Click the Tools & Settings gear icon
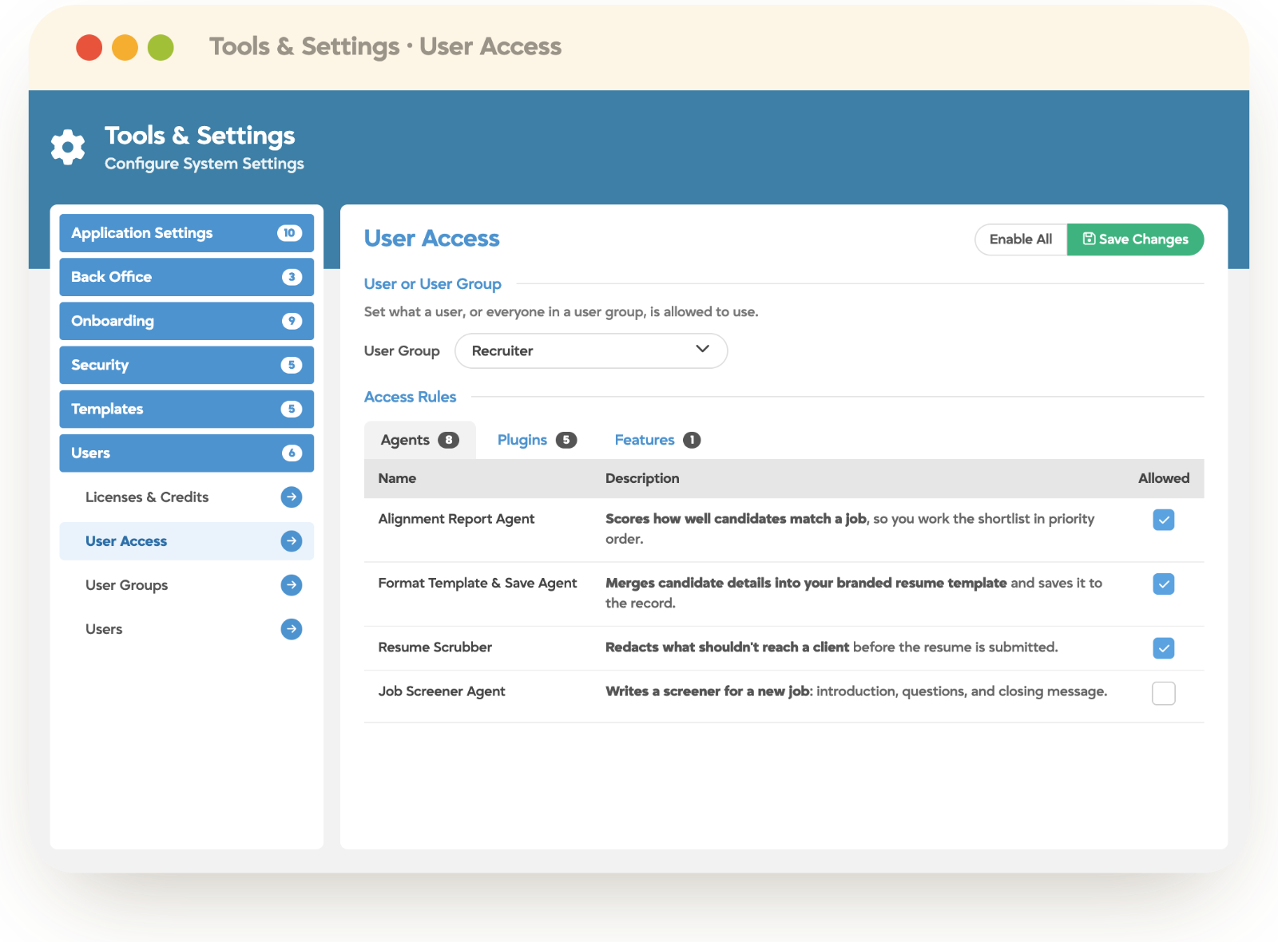Viewport: 1278px width, 942px height. (x=68, y=147)
